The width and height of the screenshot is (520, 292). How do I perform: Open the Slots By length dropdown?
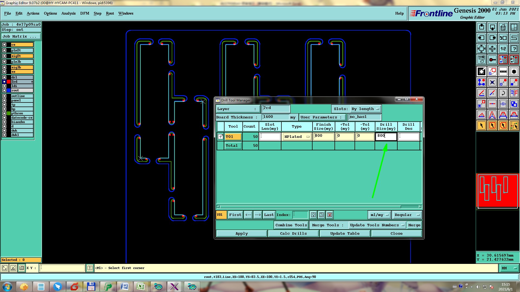[366, 109]
